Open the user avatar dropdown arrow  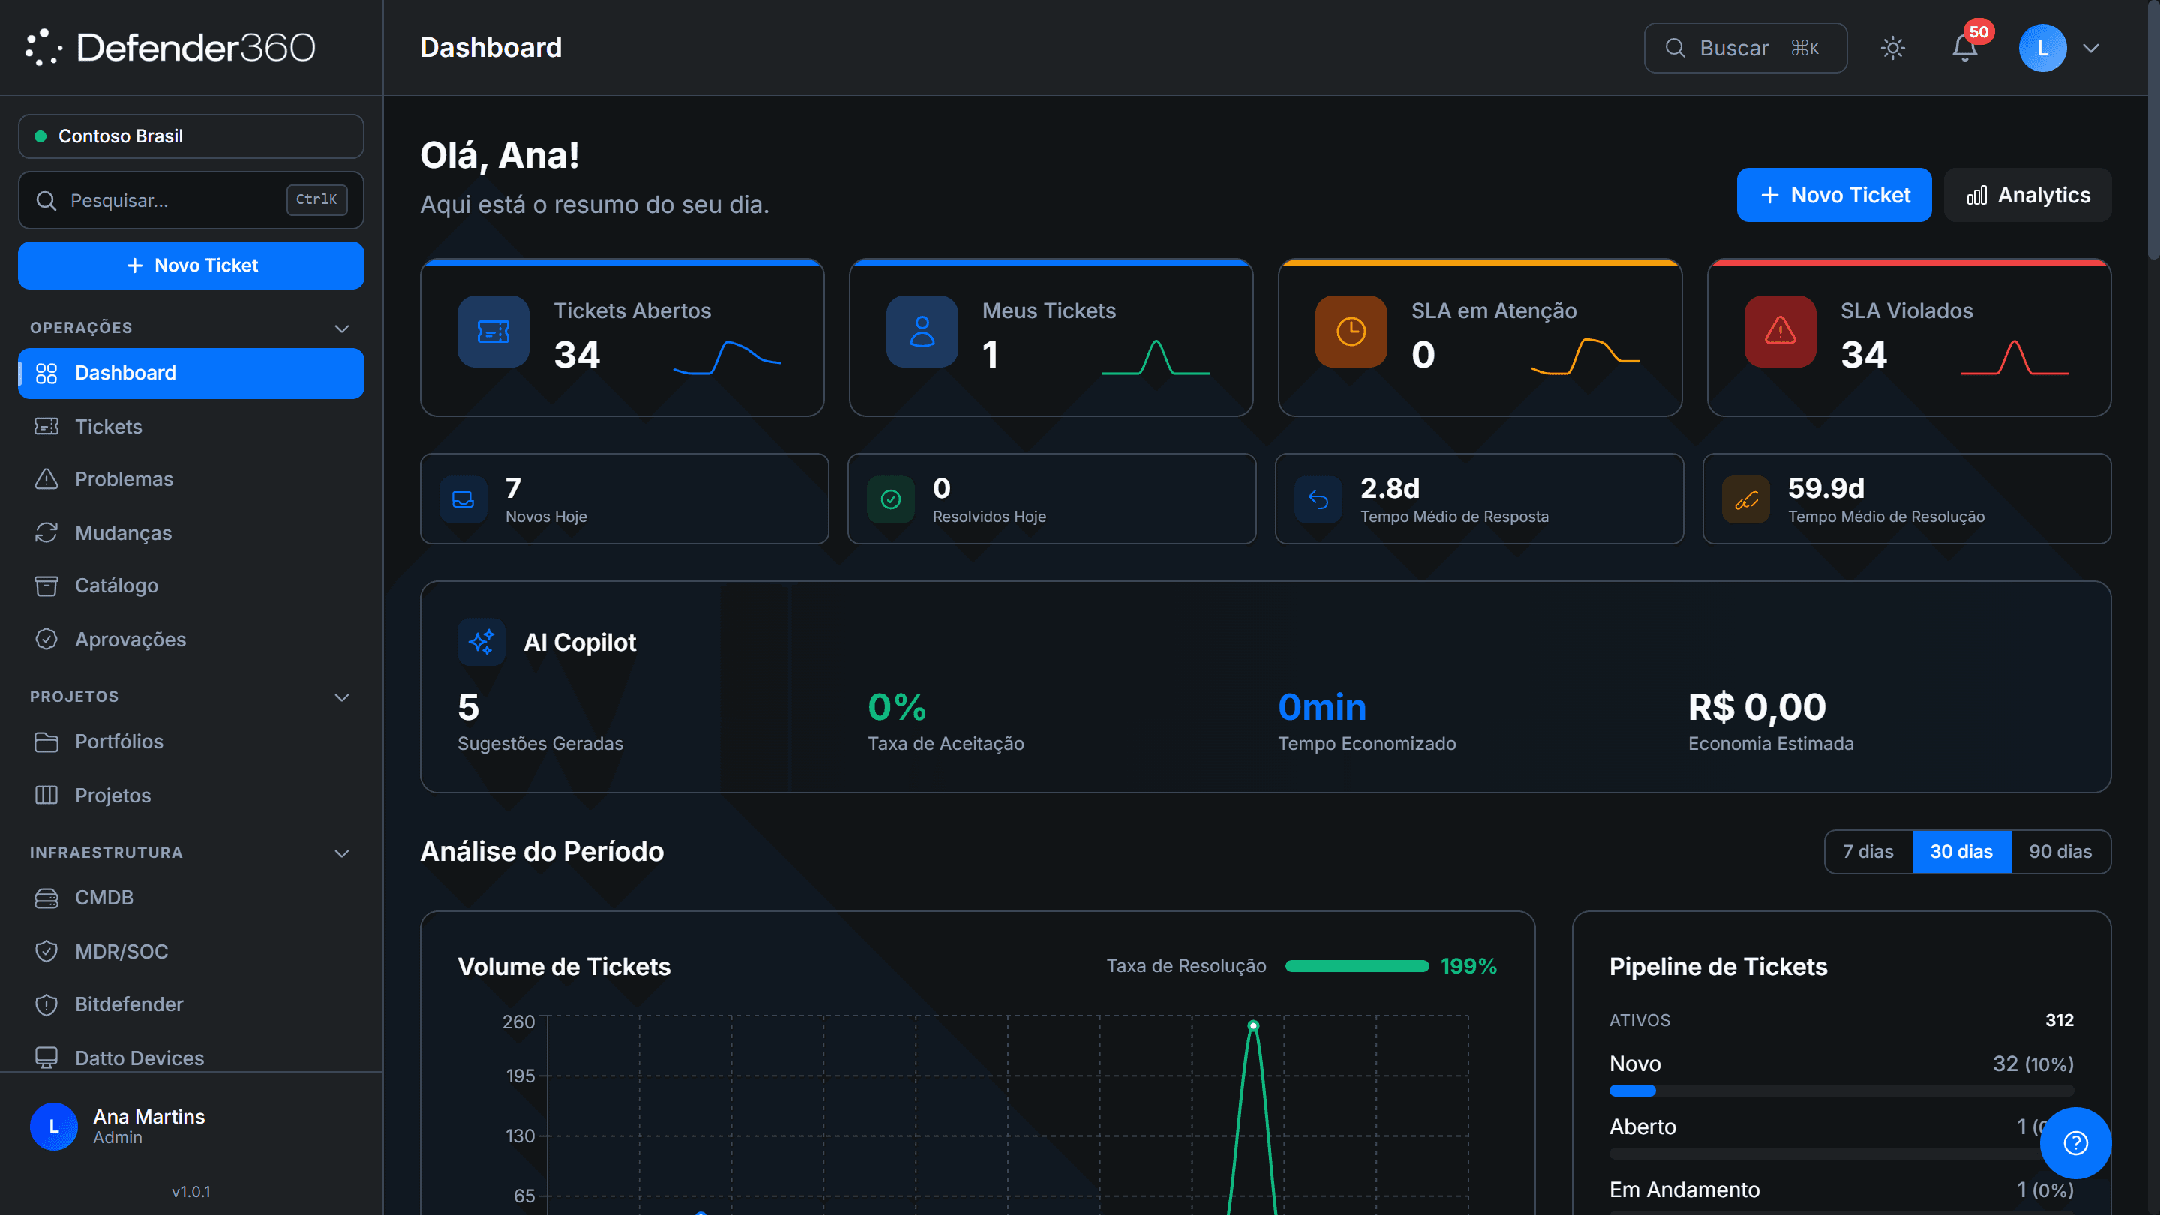[2091, 48]
